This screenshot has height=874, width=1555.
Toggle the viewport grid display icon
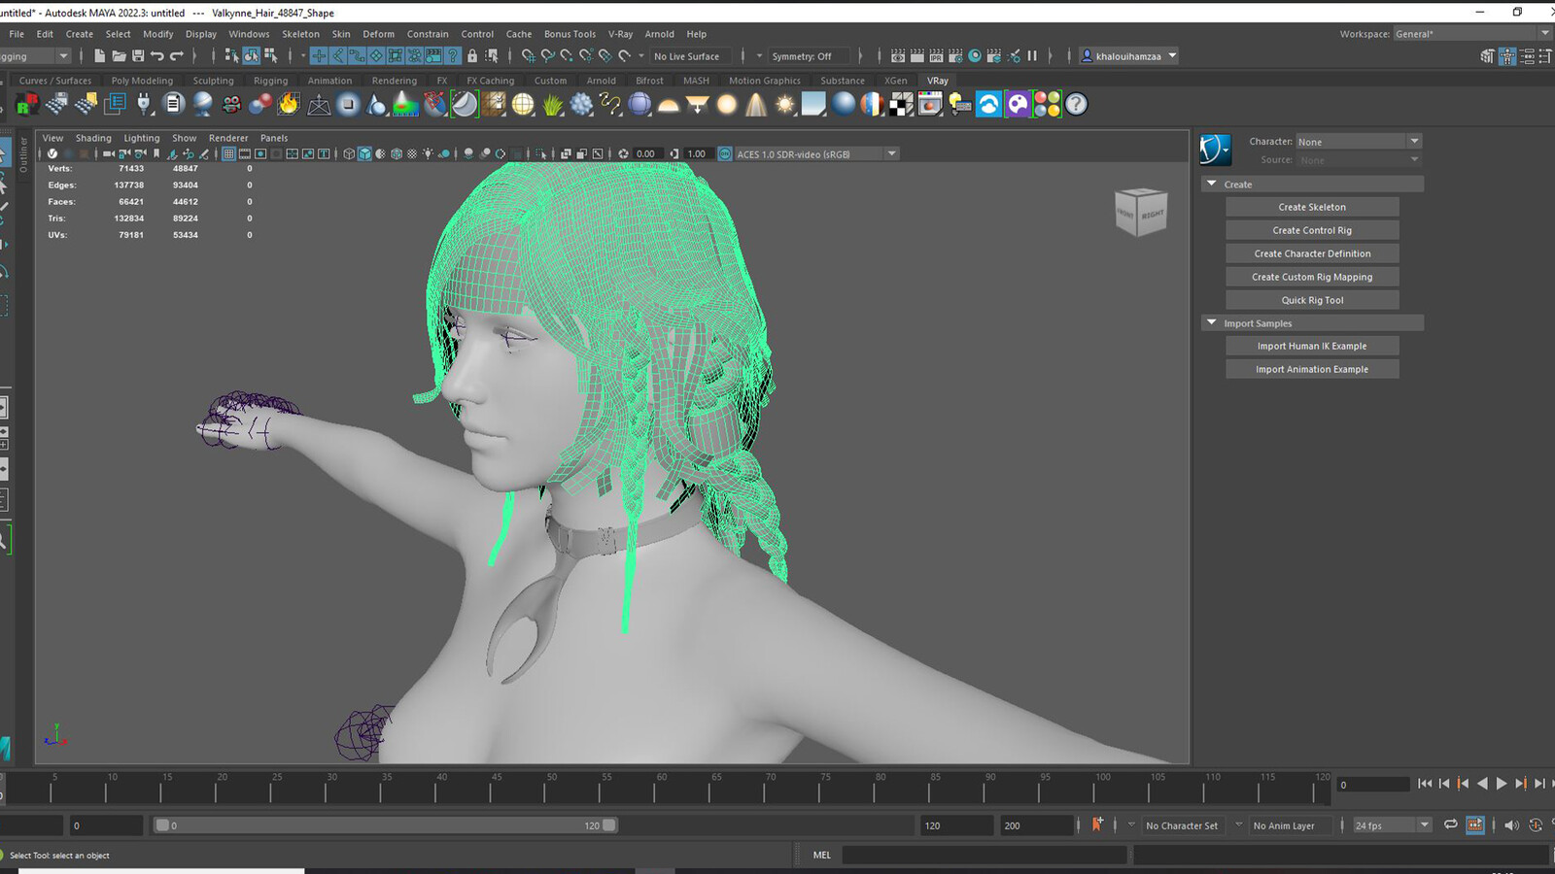(x=228, y=153)
